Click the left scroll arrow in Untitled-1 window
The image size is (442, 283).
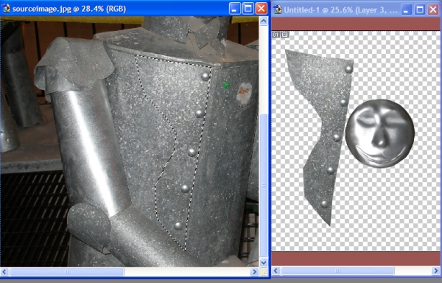(x=276, y=271)
